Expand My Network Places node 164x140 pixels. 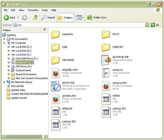click(x=4, y=82)
